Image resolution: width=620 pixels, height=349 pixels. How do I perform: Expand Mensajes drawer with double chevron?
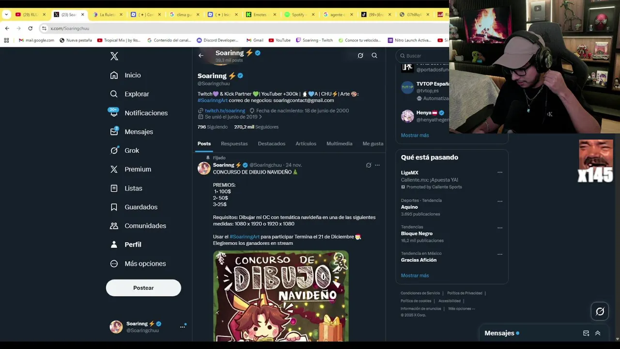click(x=598, y=333)
